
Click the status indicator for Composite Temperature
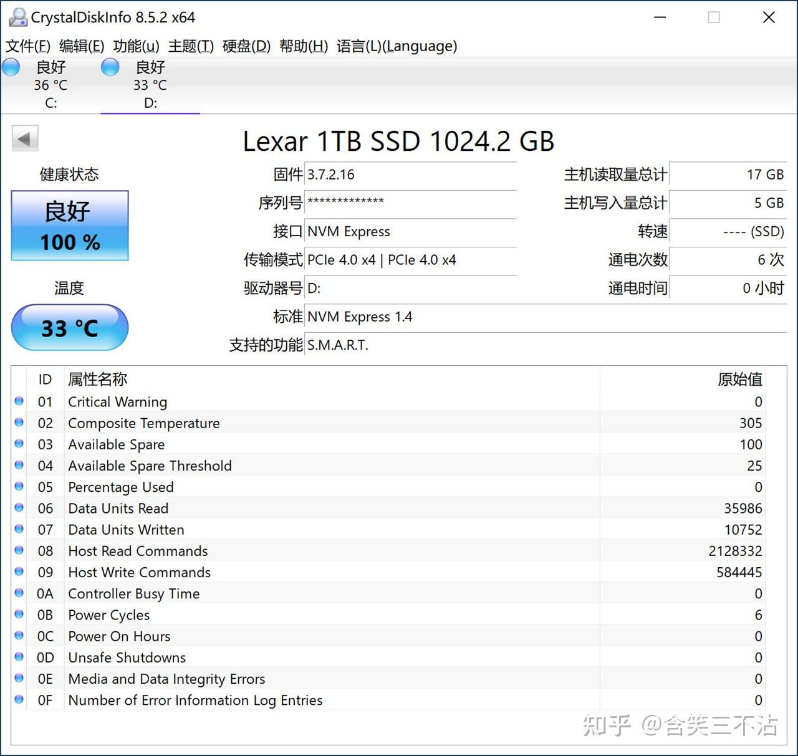[19, 423]
